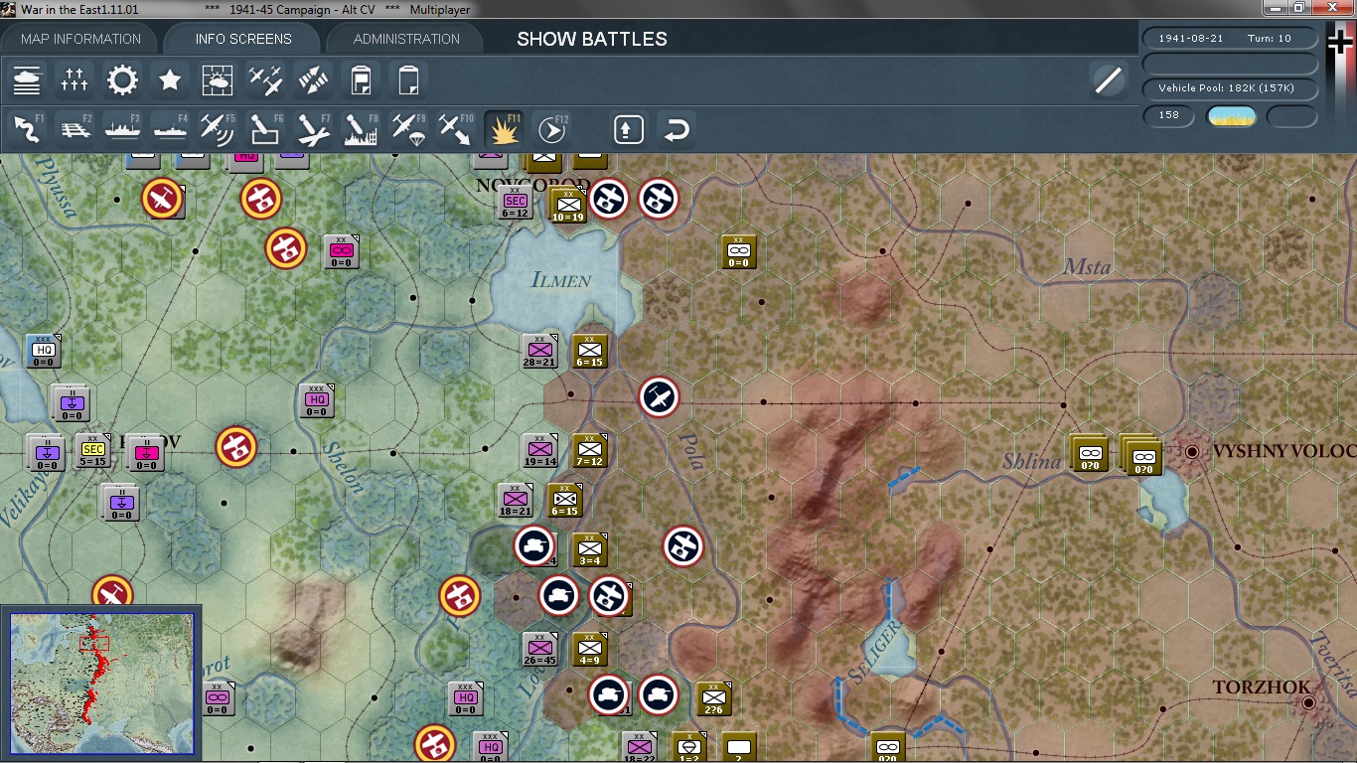Open the losses screen crosses icon
This screenshot has width=1357, height=763.
[x=75, y=79]
